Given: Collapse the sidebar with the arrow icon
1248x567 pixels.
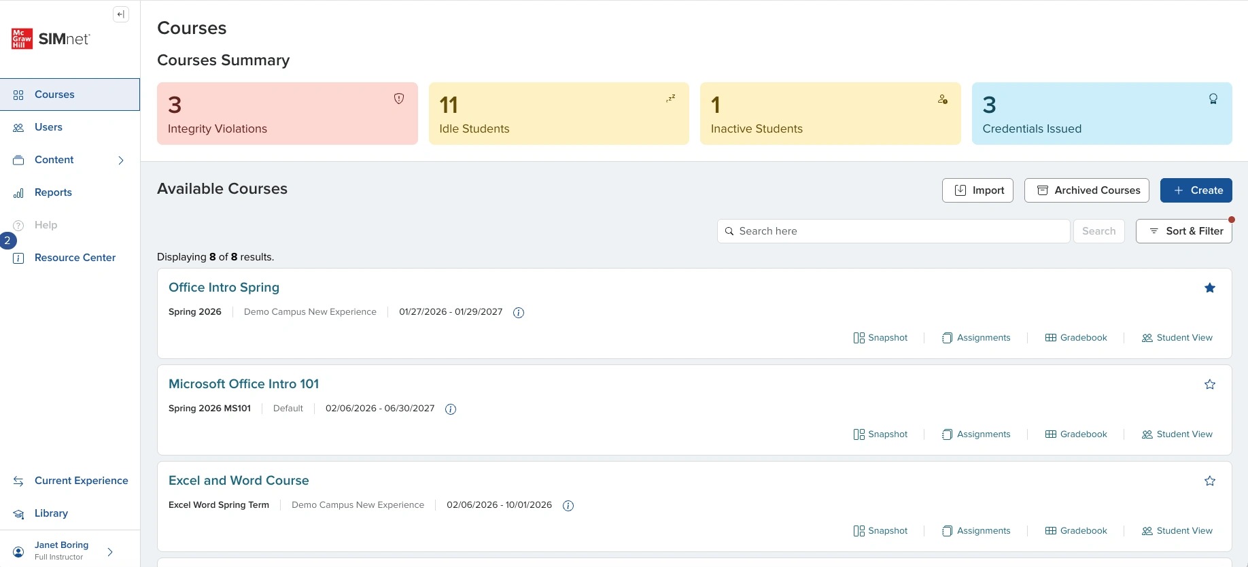Looking at the screenshot, I should (x=121, y=14).
